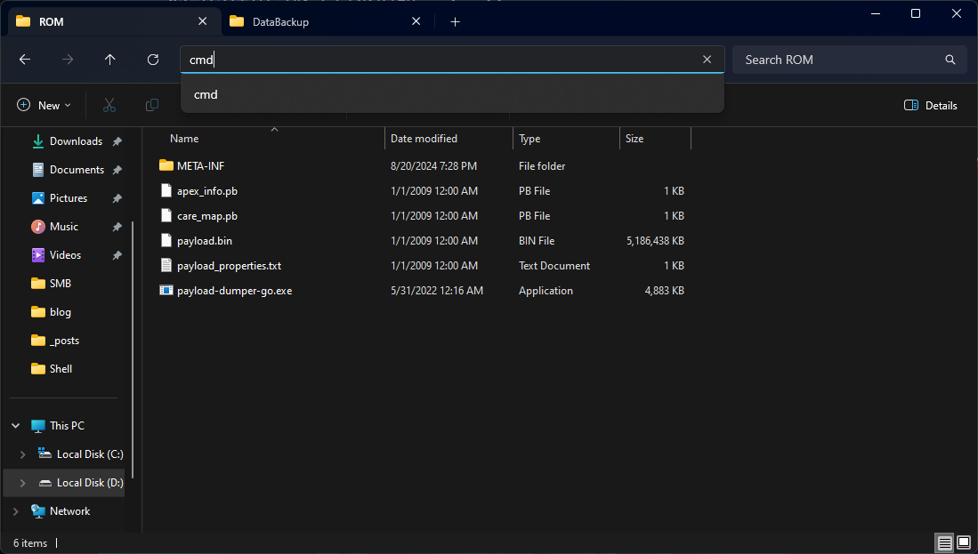The height and width of the screenshot is (554, 978).
Task: Click the Refresh icon in navigation bar
Action: tap(153, 60)
